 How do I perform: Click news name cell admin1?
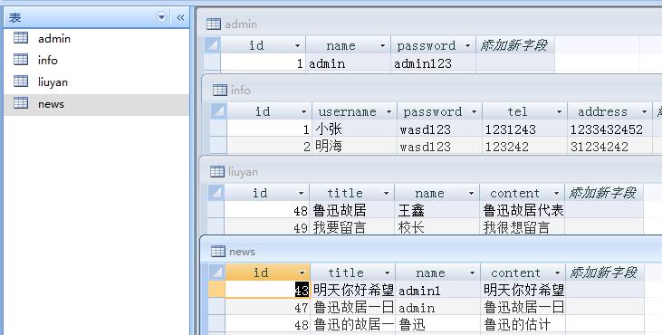point(438,290)
